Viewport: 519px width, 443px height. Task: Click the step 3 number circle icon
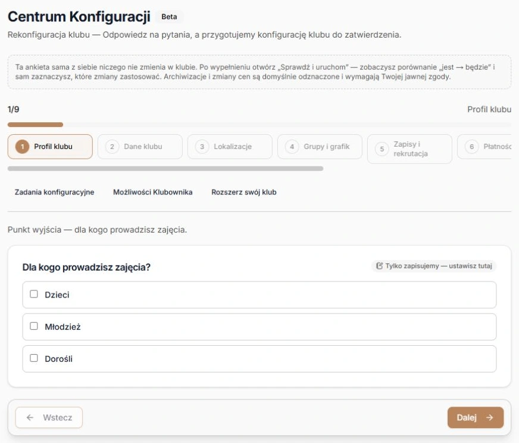coord(202,147)
